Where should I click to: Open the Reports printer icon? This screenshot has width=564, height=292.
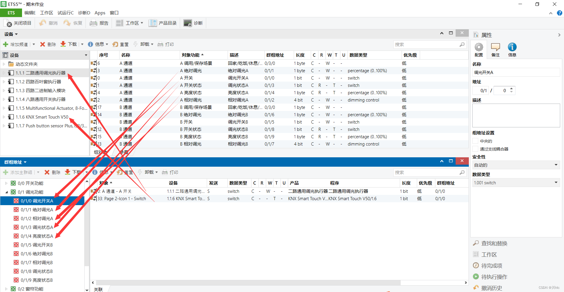click(93, 23)
